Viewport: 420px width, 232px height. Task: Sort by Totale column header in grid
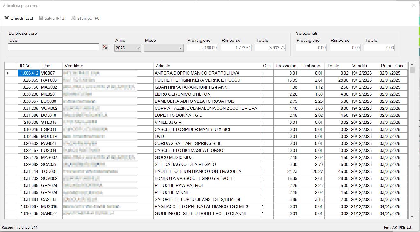(x=337, y=66)
